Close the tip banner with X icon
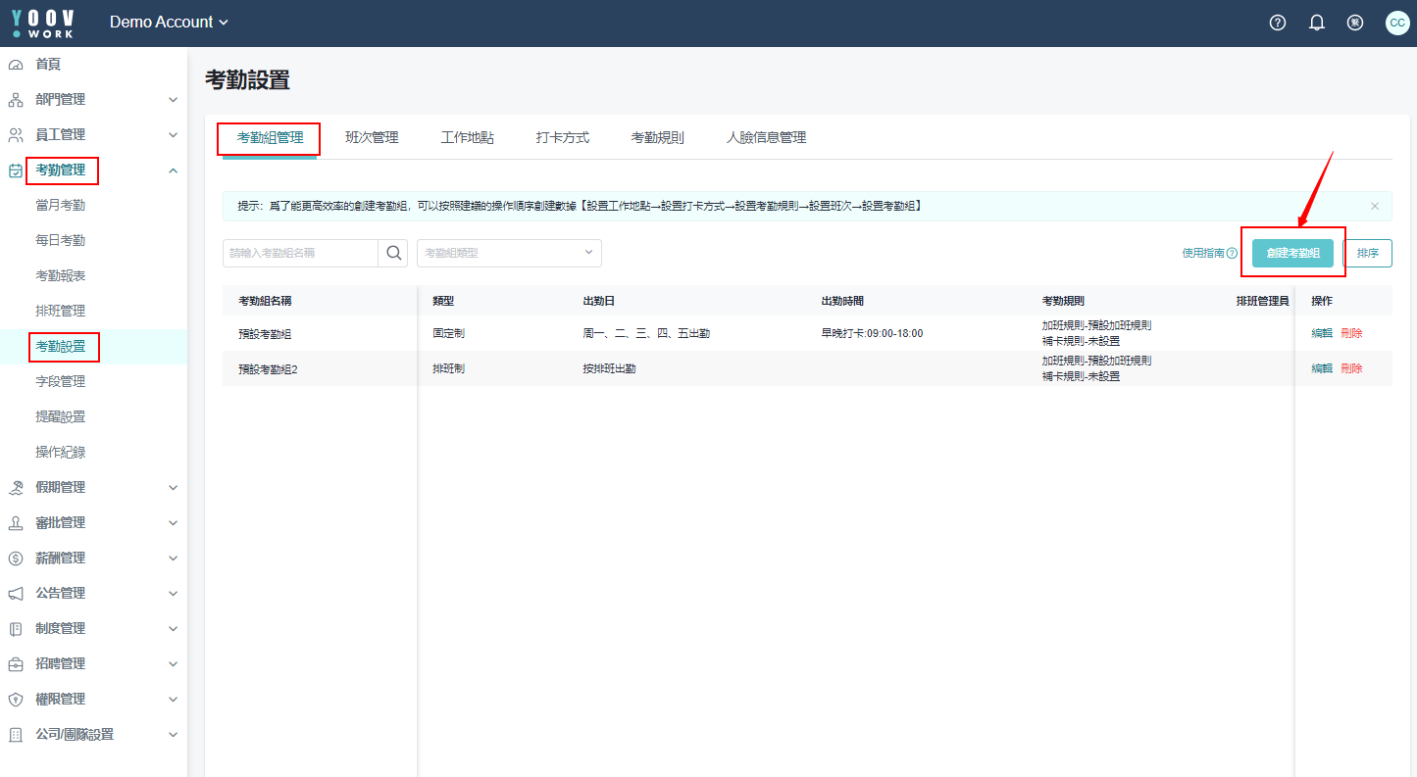 coord(1374,206)
